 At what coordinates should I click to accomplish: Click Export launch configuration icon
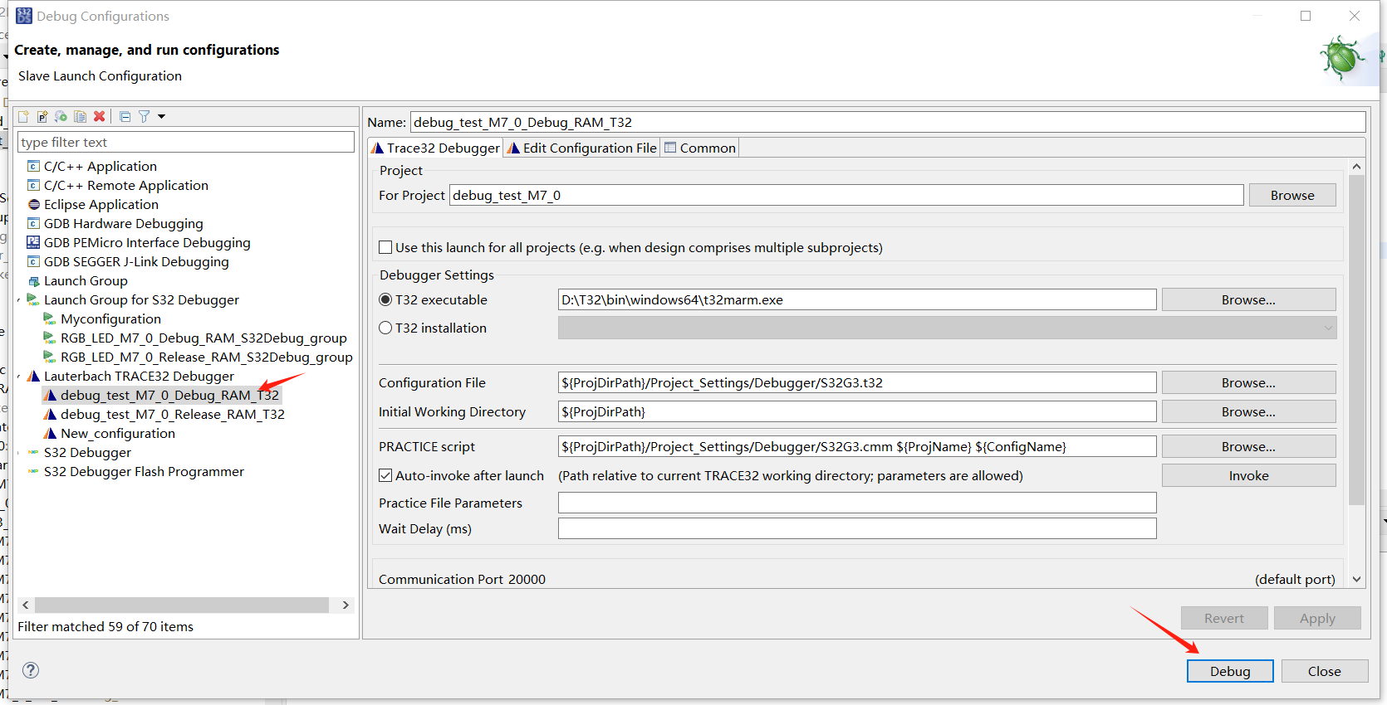point(61,116)
